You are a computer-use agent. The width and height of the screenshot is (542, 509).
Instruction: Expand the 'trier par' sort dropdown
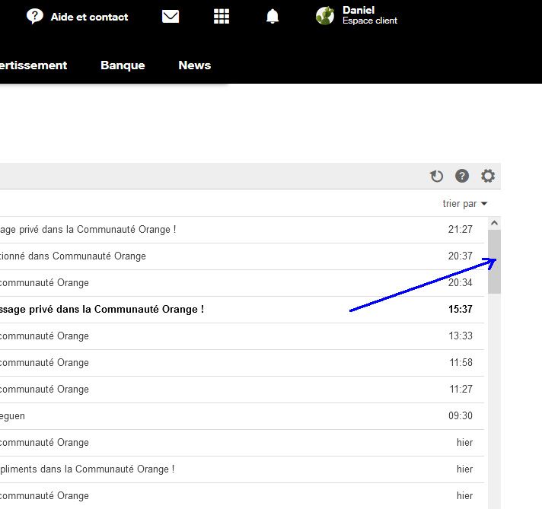pos(464,204)
